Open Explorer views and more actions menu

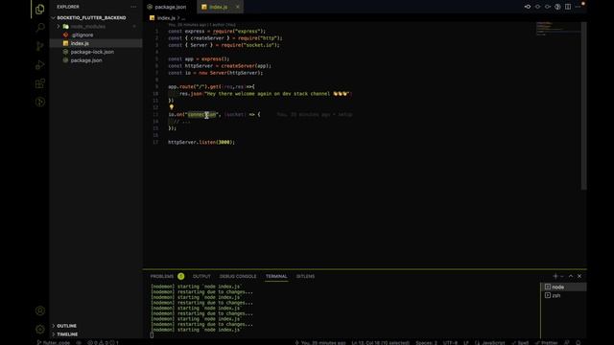(133, 7)
